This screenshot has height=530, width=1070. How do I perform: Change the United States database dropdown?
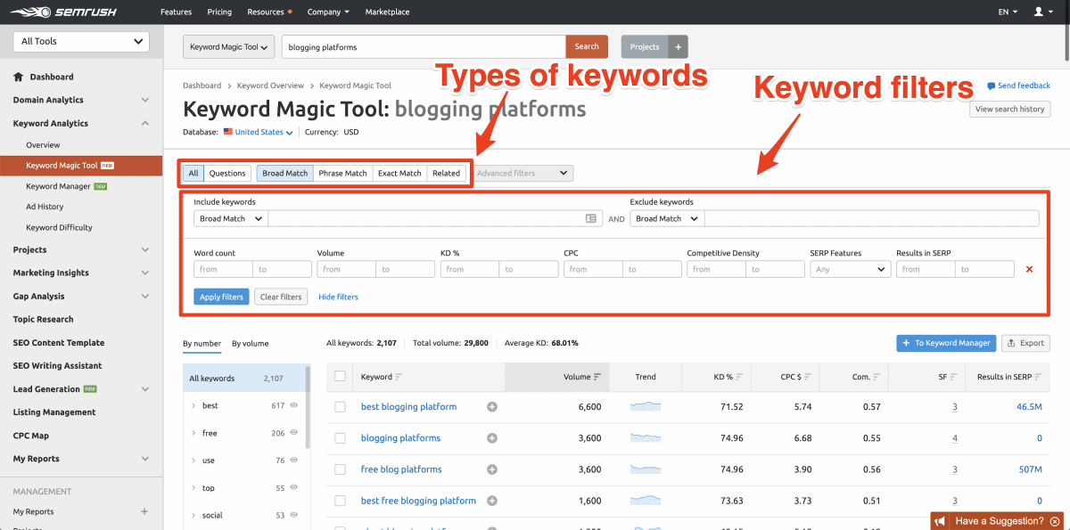pyautogui.click(x=259, y=132)
